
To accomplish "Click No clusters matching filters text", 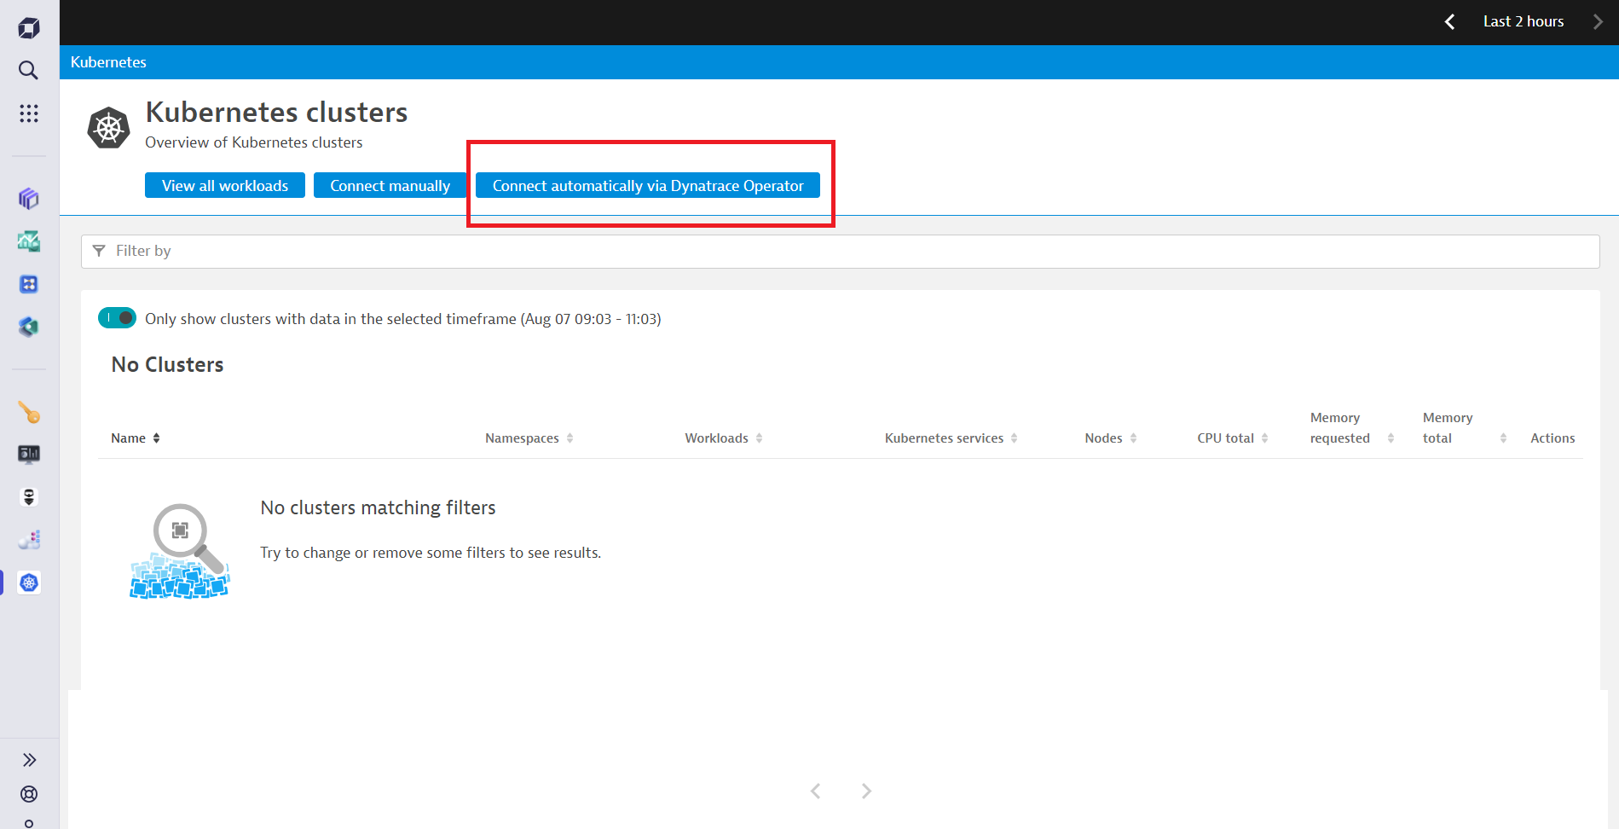I will tap(378, 508).
